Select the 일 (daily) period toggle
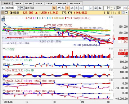This screenshot has width=129, height=104. click(54, 8)
